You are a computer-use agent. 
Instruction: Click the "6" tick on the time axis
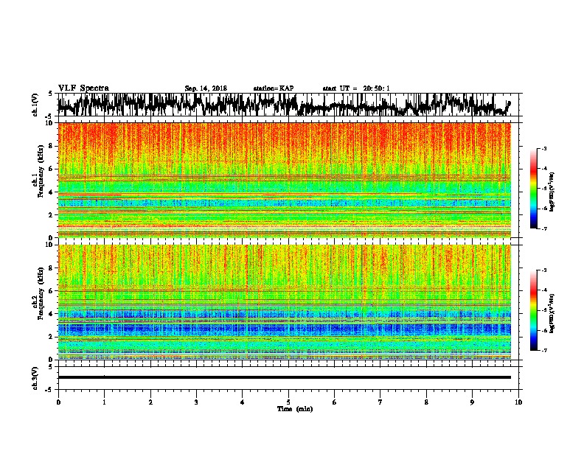(x=335, y=402)
